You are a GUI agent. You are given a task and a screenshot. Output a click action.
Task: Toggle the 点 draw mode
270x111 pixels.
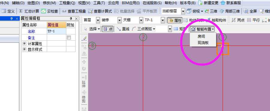(x=107, y=29)
